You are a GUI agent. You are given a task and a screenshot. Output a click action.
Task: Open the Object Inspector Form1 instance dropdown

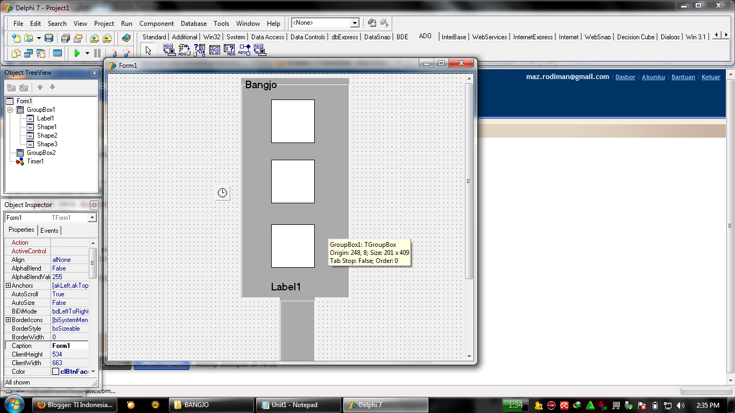point(92,218)
